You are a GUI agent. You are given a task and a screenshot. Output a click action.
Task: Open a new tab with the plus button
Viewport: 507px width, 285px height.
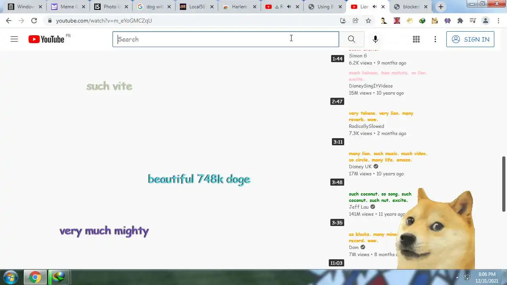tap(441, 7)
